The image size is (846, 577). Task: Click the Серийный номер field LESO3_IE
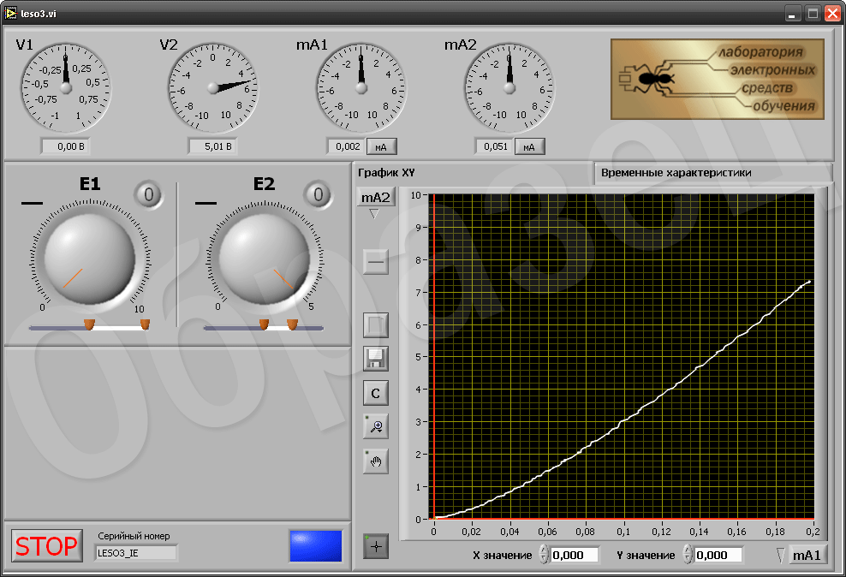tap(136, 553)
